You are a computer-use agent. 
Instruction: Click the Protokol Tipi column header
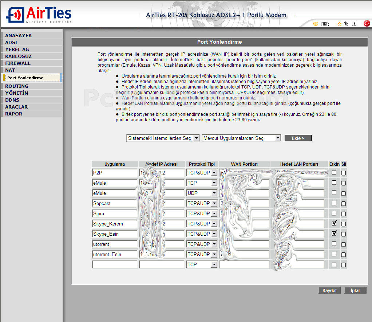pyautogui.click(x=202, y=164)
